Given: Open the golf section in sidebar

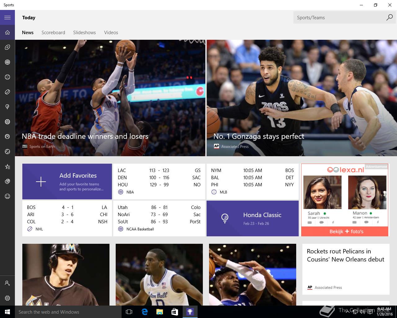Looking at the screenshot, I should [7, 107].
